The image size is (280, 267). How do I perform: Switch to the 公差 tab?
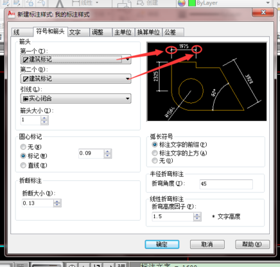(173, 32)
